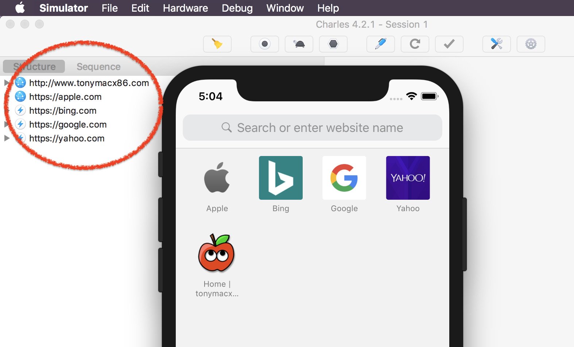Select http://www.tonymacx86.com in the tree

pos(89,83)
